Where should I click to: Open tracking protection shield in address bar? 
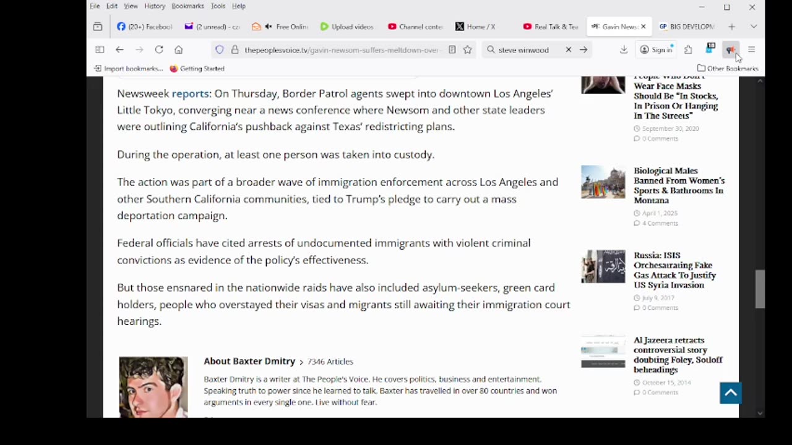click(x=220, y=49)
